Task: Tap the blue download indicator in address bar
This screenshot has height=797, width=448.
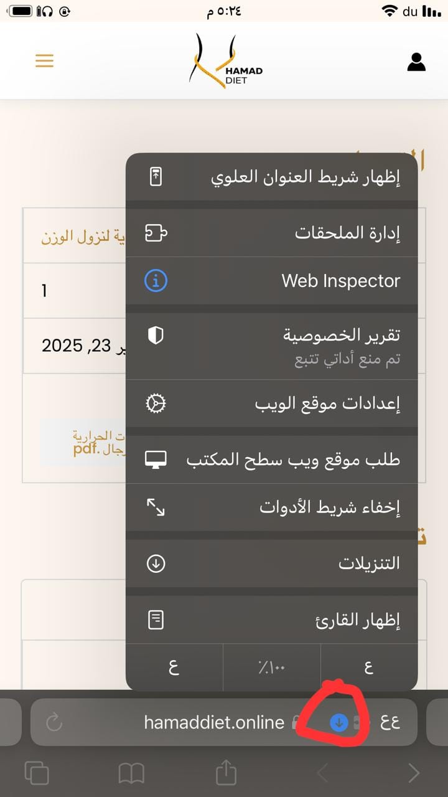Action: click(338, 722)
